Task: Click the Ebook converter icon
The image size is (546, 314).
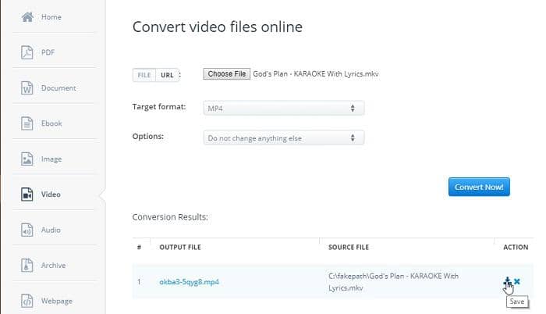Action: tap(27, 123)
